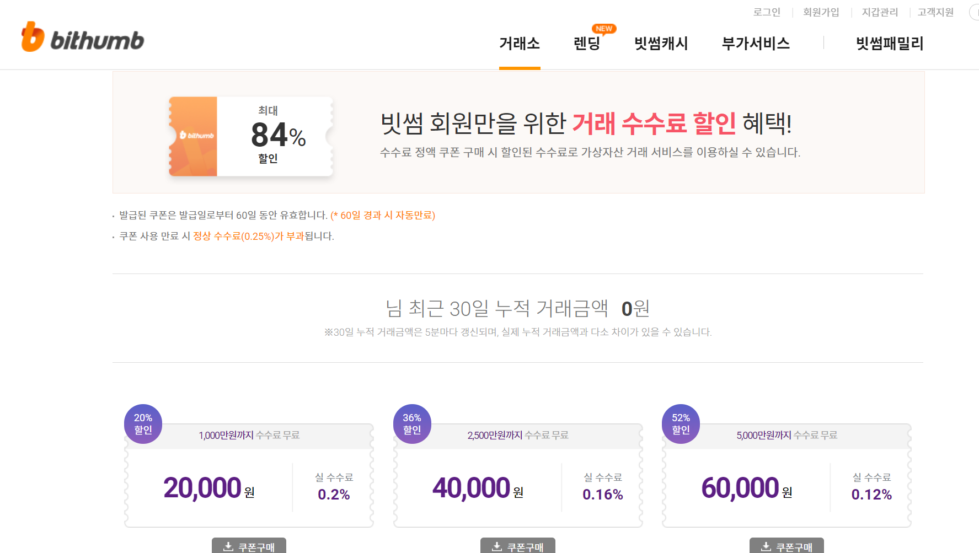Click the '정상 수수료(0.25%)가 부과' text
This screenshot has width=979, height=553.
[x=248, y=236]
